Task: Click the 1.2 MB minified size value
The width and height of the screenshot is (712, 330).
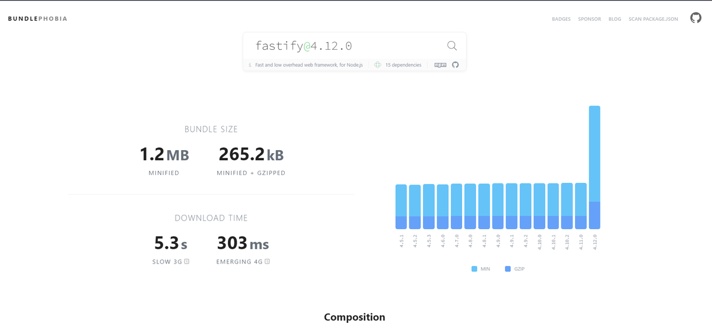Action: coord(164,155)
